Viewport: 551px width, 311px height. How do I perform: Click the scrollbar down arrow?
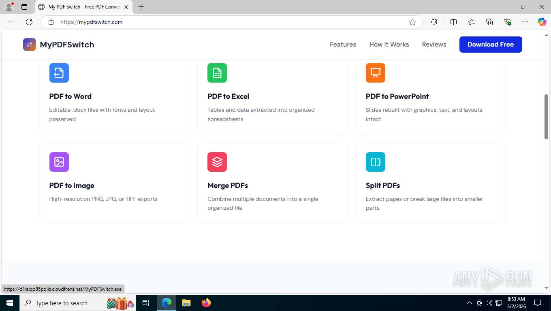point(546,288)
